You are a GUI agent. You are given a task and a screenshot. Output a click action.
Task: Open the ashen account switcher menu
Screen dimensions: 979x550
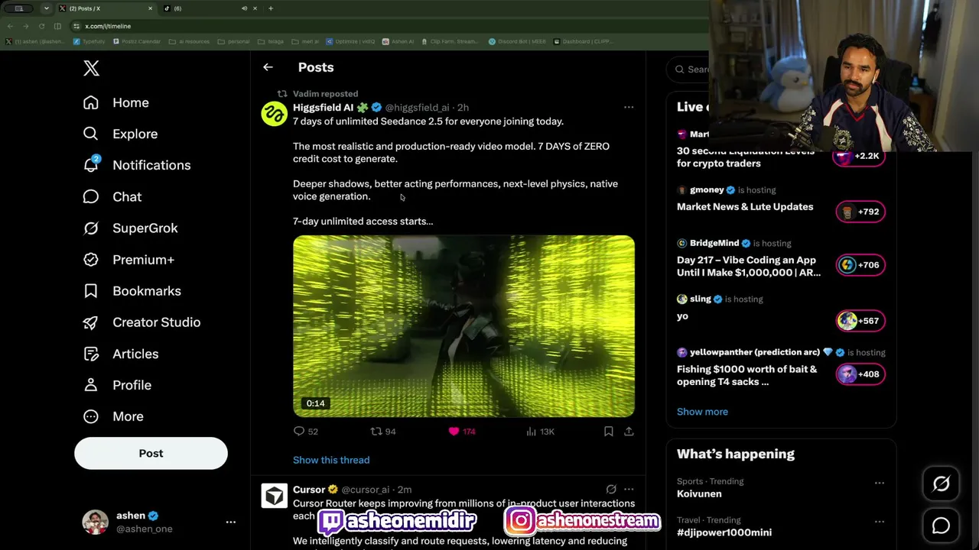point(231,522)
